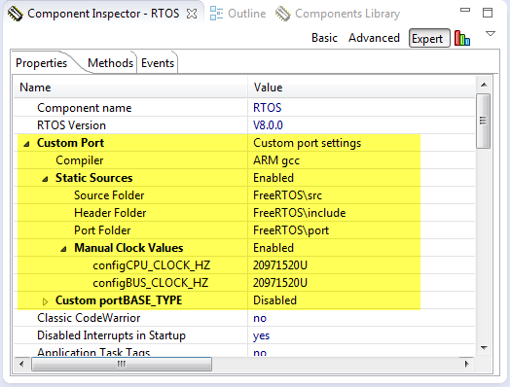This screenshot has width=510, height=387.
Task: Open the Methods tab
Action: click(x=110, y=63)
